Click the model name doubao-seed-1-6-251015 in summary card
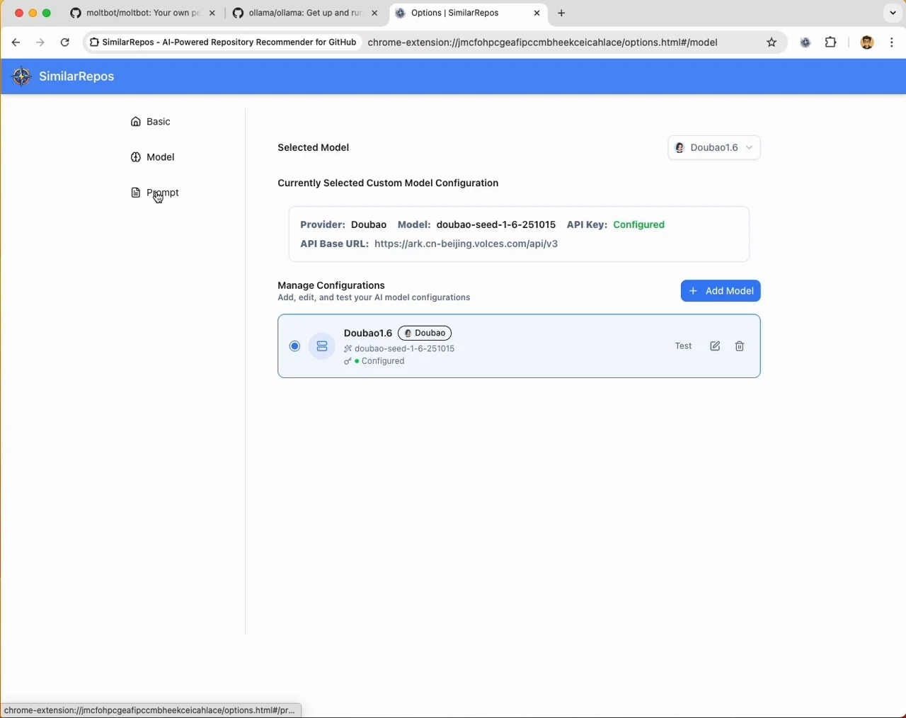The image size is (906, 718). (495, 224)
